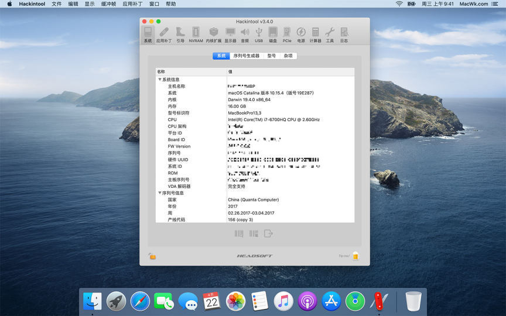This screenshot has width=506, height=316.
Task: Open the 引导 (Boot) boot icon
Action: pyautogui.click(x=180, y=35)
